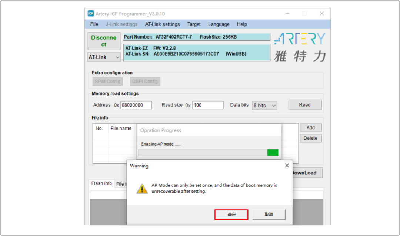
Task: Focus the Address input field
Action: [x=136, y=105]
